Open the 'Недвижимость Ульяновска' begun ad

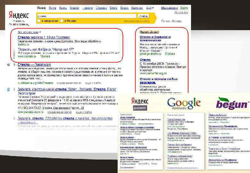(223, 126)
